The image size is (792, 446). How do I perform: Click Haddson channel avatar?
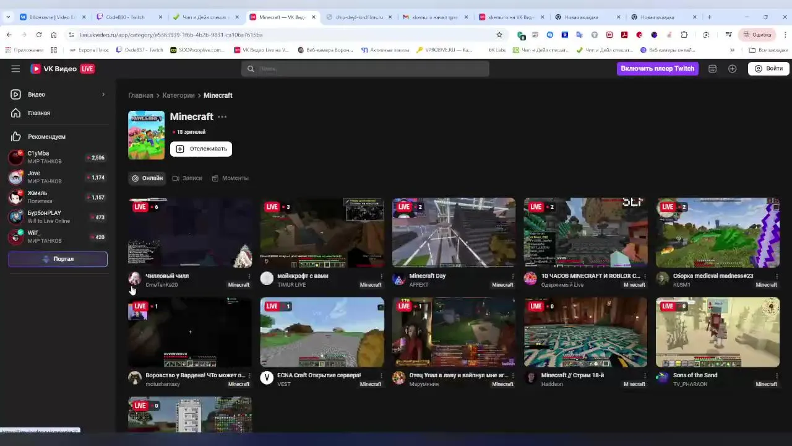pos(531,378)
